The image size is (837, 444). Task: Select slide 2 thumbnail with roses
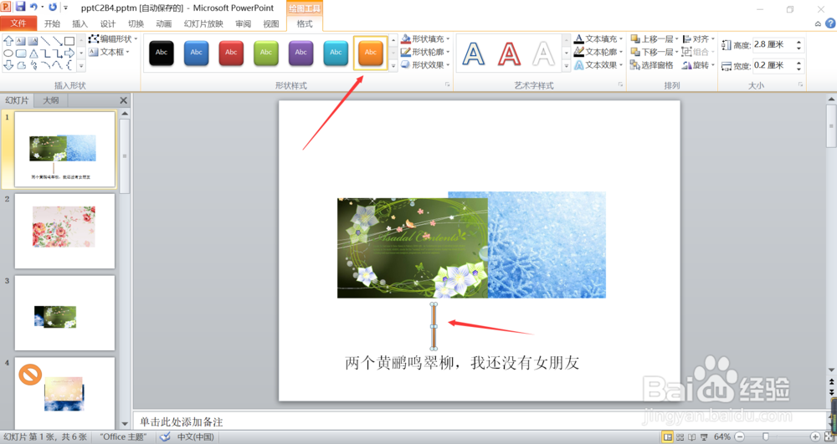(64, 231)
